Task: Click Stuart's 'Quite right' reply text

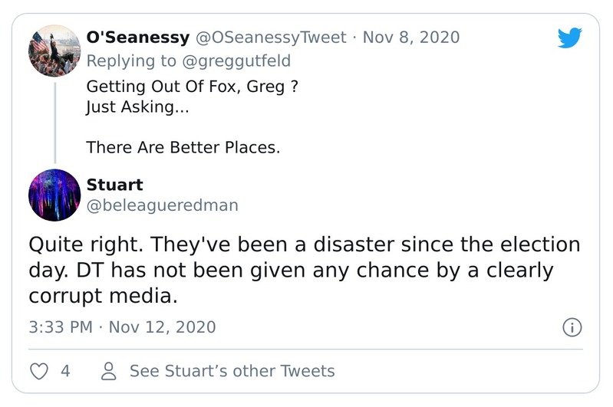Action: (304, 270)
